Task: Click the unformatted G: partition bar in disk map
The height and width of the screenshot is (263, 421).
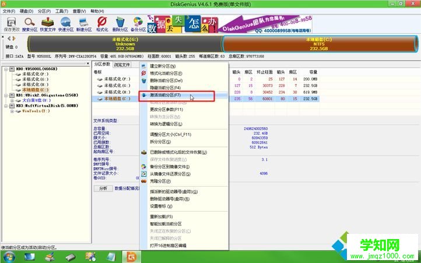Action: coord(125,44)
